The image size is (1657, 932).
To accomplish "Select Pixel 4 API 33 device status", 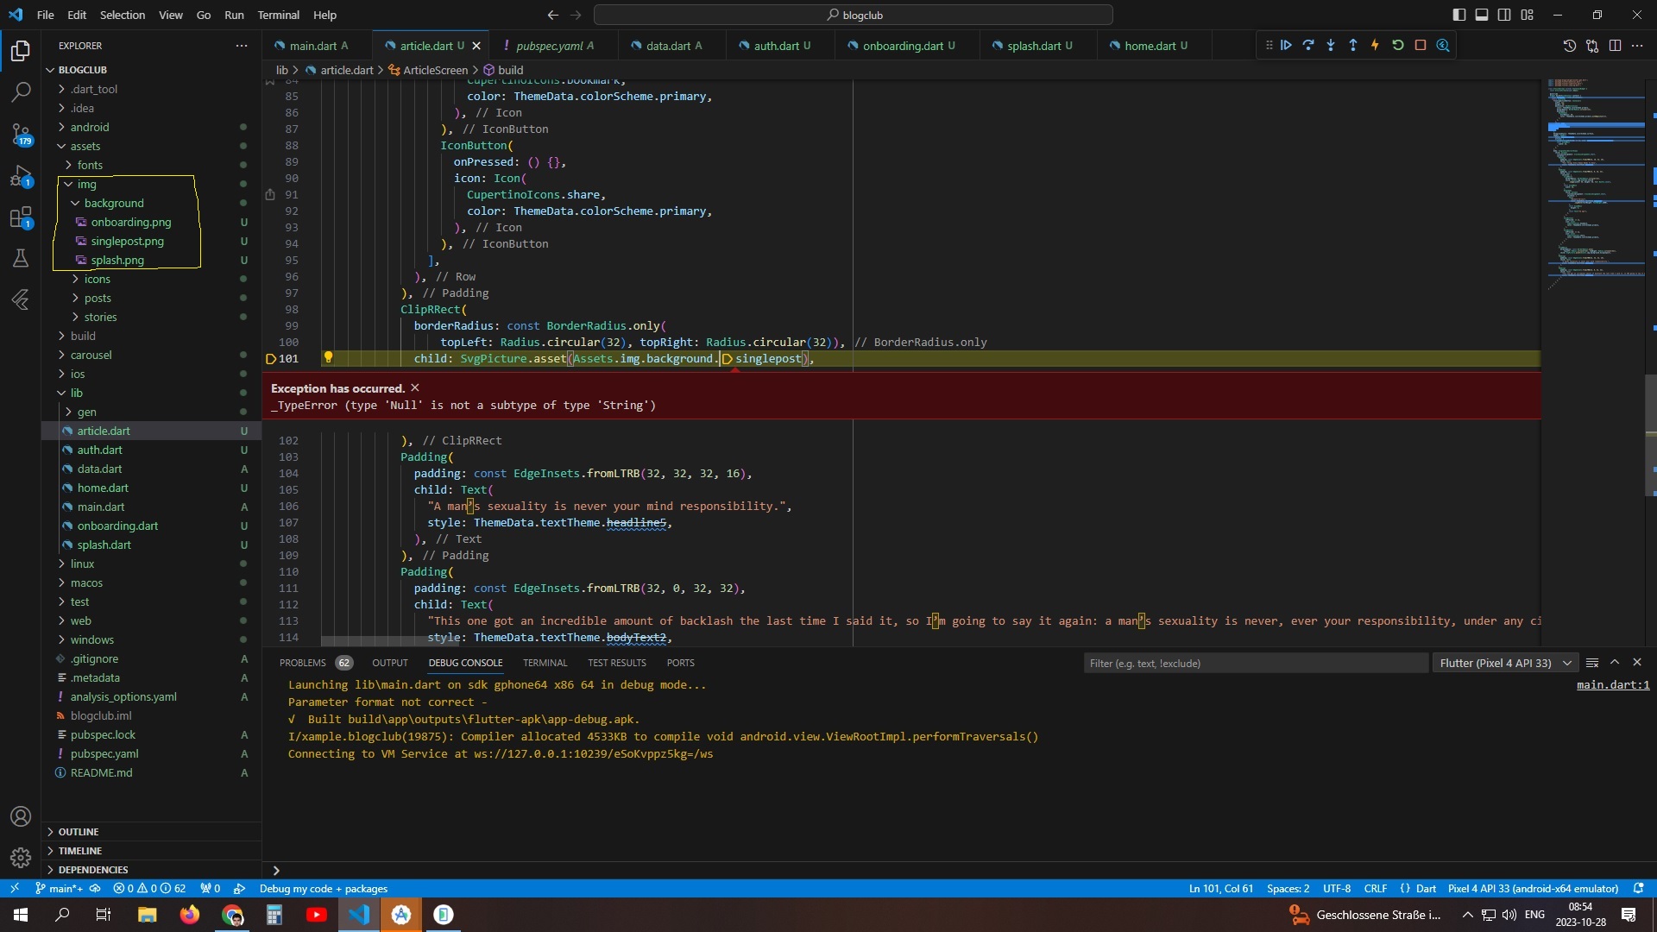I will [1533, 889].
